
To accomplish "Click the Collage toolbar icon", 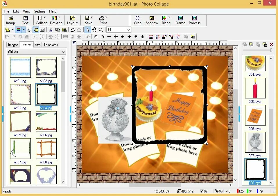I will [x=40, y=18].
